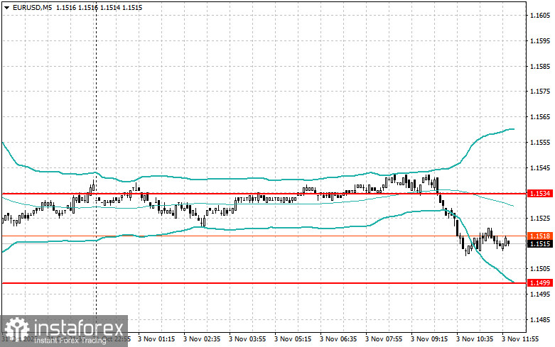Select the 1.1595 price axis value

point(540,41)
